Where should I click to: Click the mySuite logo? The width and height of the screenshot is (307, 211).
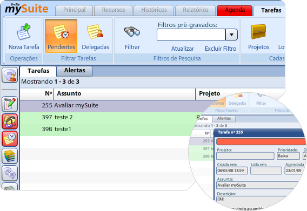click(26, 9)
